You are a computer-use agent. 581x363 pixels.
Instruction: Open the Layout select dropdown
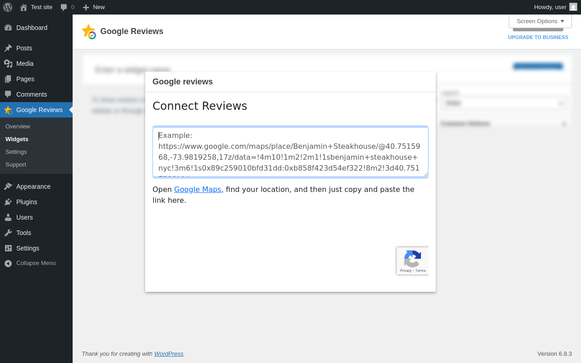[x=504, y=103]
